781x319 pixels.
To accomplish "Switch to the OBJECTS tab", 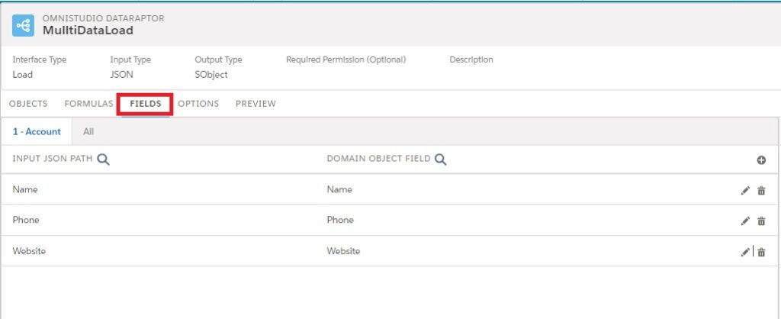I will click(x=28, y=104).
